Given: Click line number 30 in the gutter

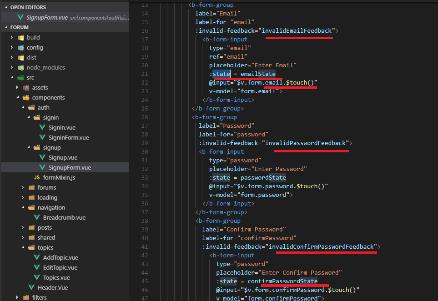Looking at the screenshot, I should click(145, 151).
